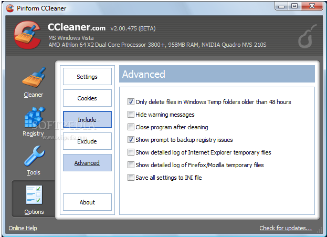Click the Tools label in sidebar
327x237 pixels.
point(34,172)
